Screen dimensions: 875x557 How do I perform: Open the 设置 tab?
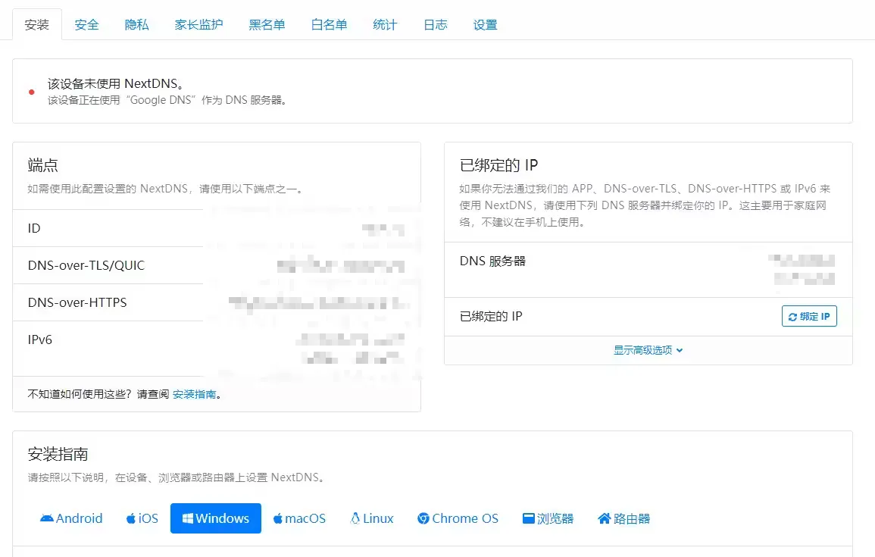point(485,25)
